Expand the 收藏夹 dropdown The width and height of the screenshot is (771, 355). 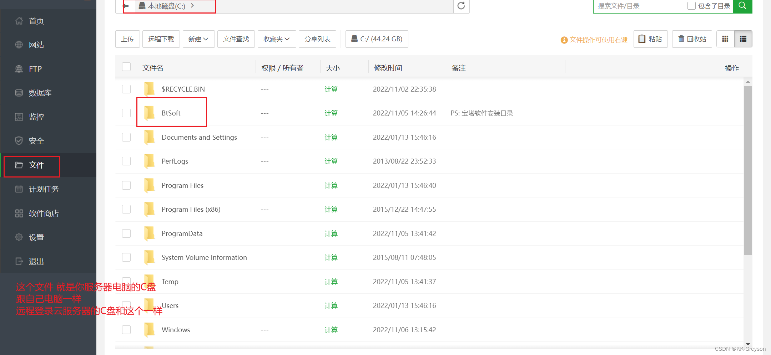pyautogui.click(x=277, y=39)
